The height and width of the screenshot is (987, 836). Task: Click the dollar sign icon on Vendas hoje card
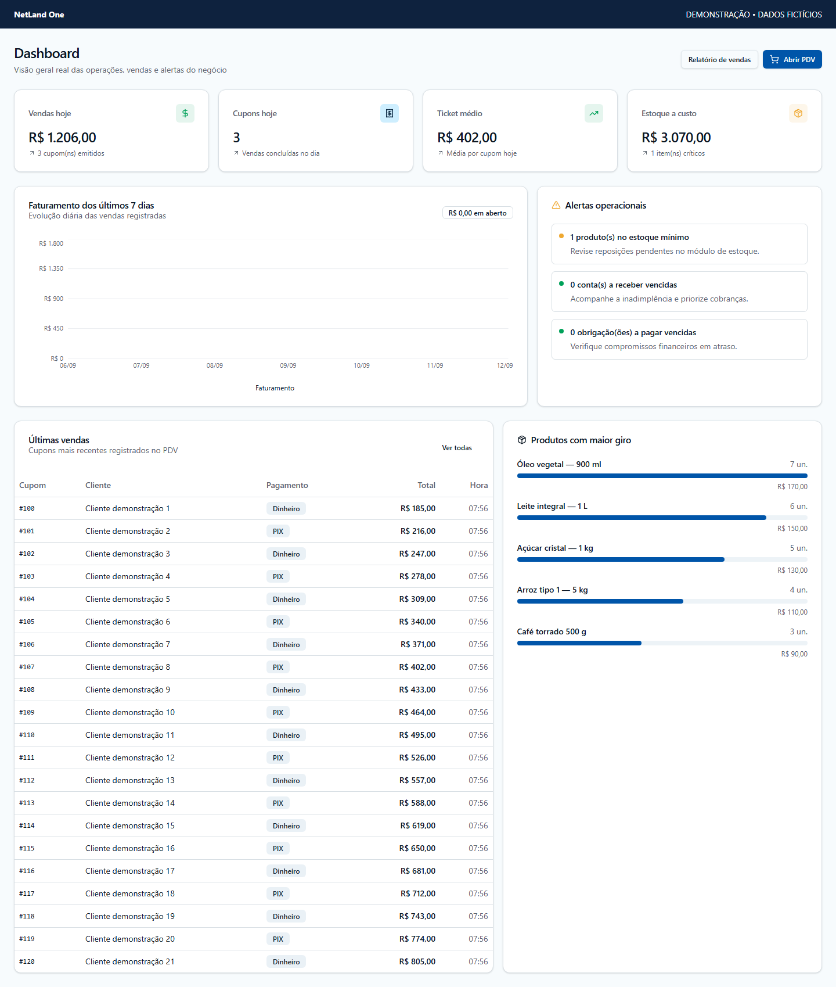click(185, 113)
